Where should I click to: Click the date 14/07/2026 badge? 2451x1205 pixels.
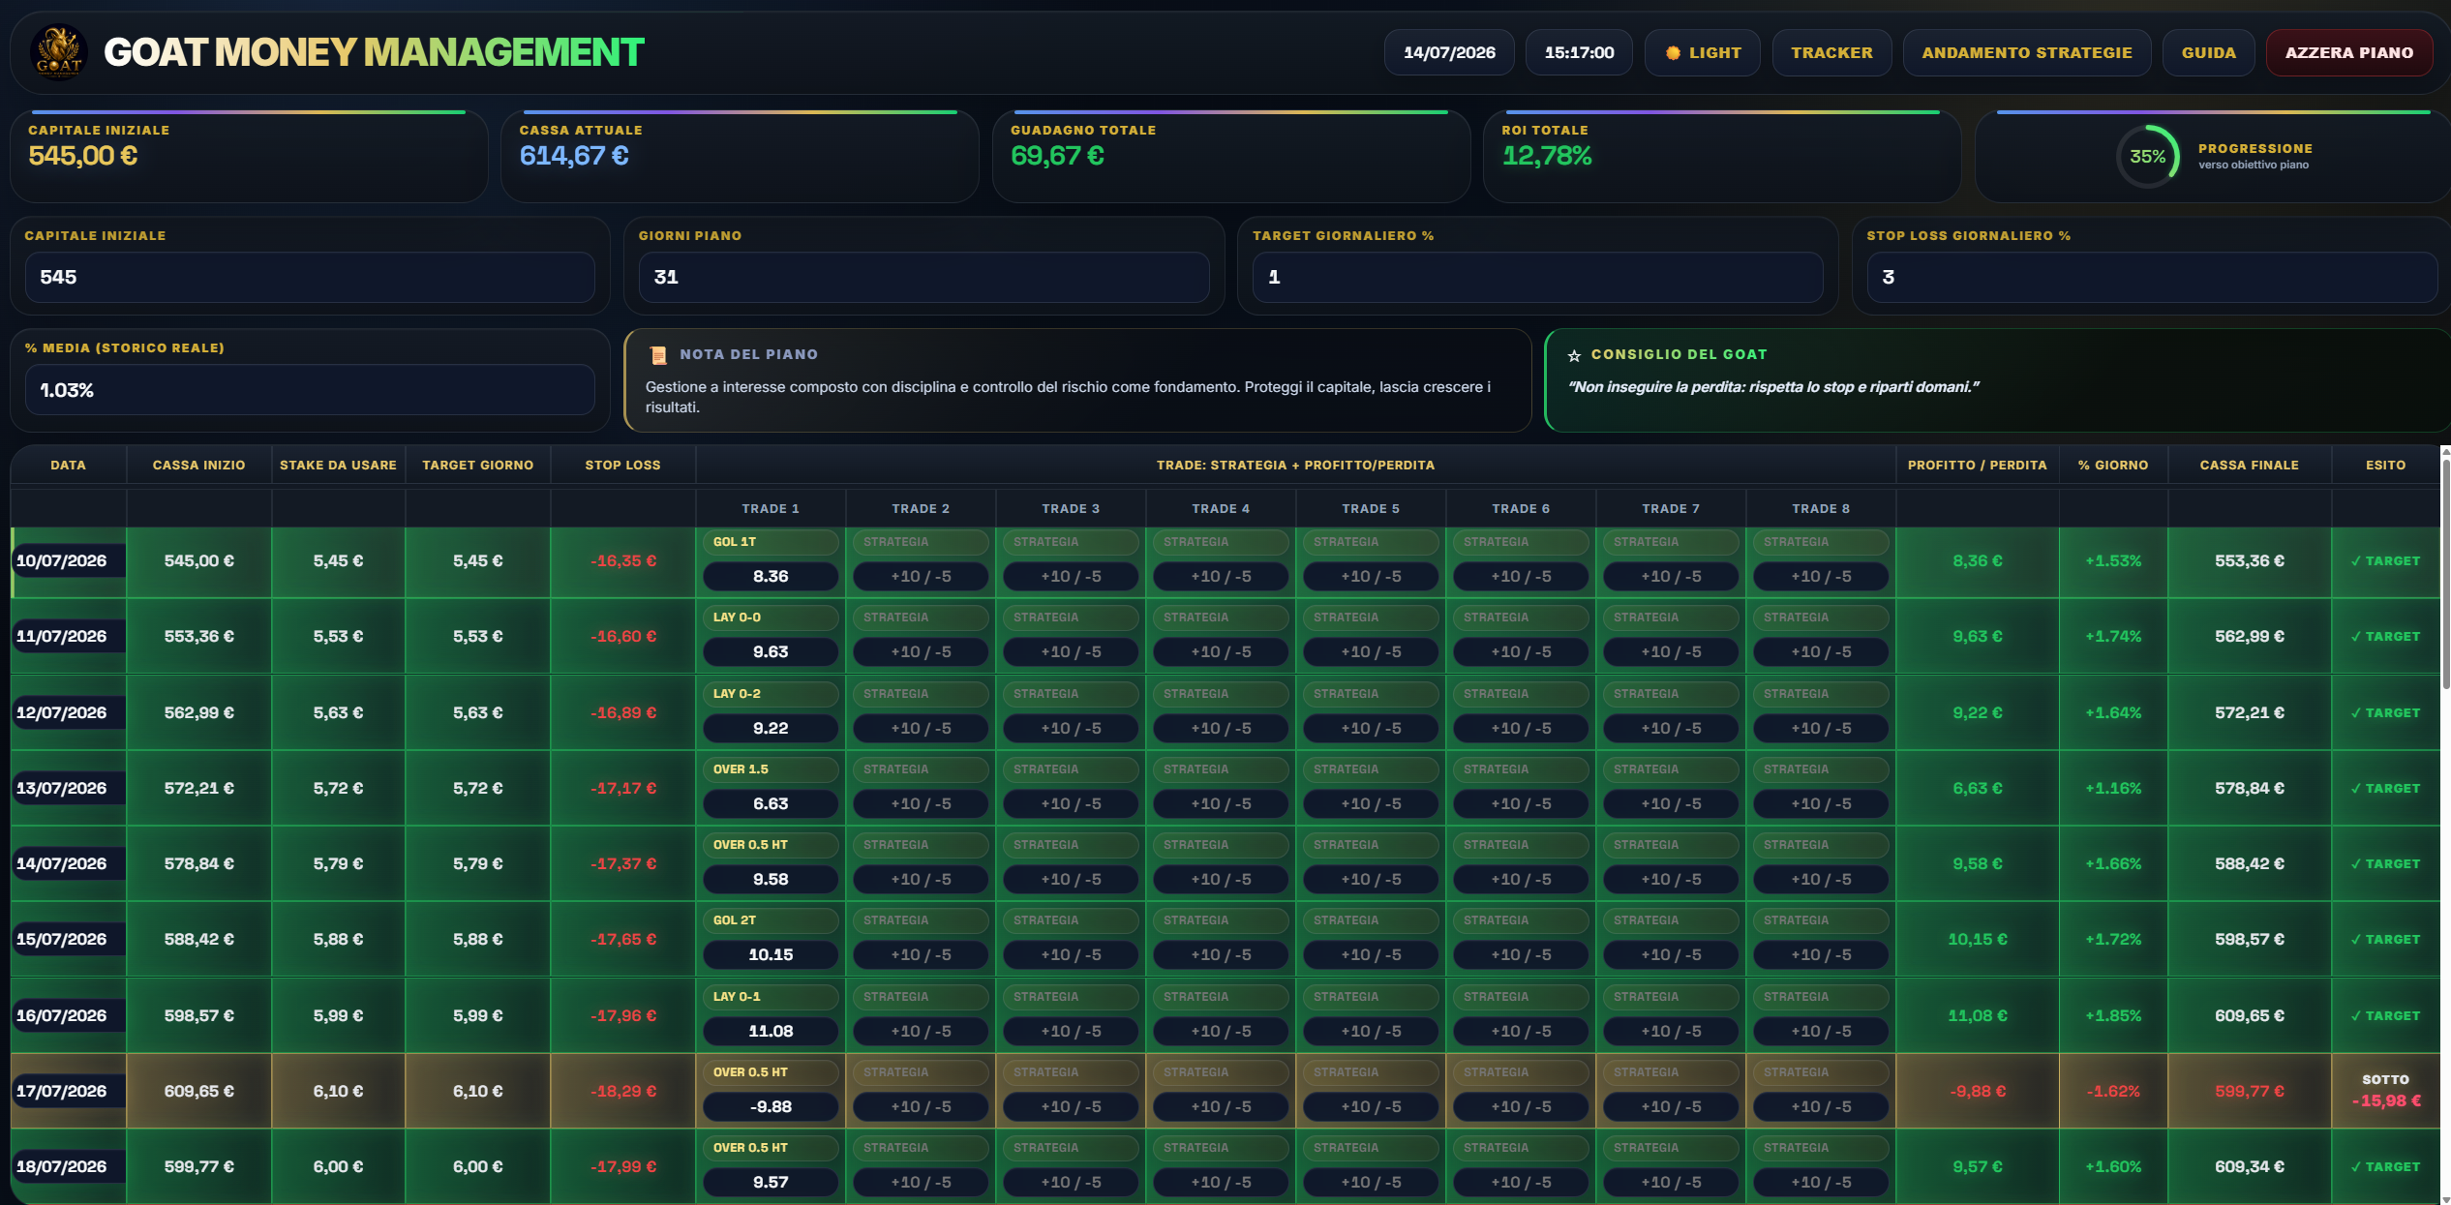point(1449,52)
